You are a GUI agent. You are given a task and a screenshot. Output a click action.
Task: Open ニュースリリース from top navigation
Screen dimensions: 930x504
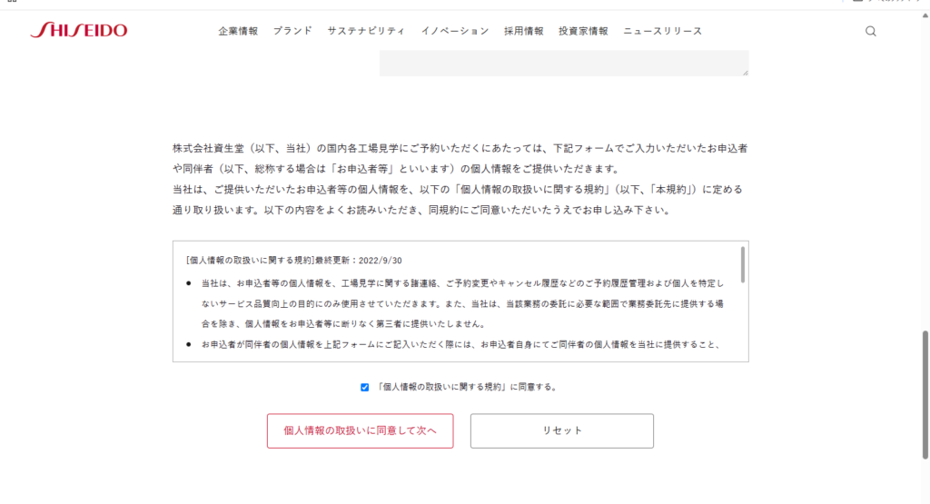pyautogui.click(x=662, y=31)
